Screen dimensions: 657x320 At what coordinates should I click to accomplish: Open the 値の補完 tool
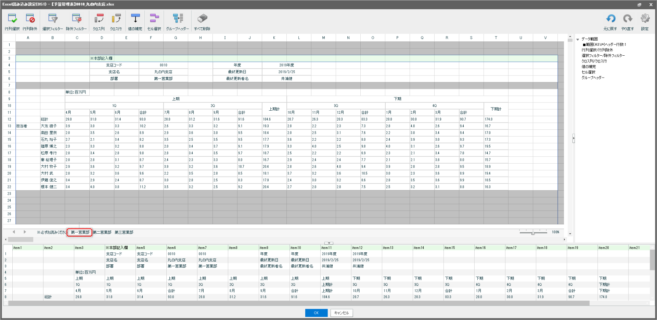tap(135, 21)
